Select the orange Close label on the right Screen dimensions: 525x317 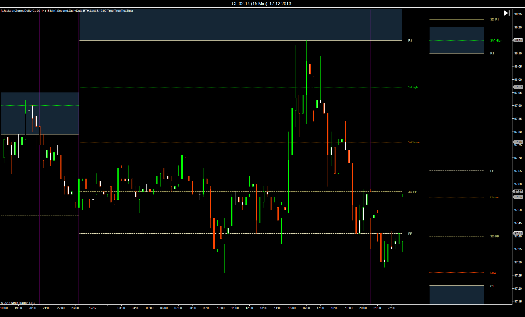[x=494, y=197]
